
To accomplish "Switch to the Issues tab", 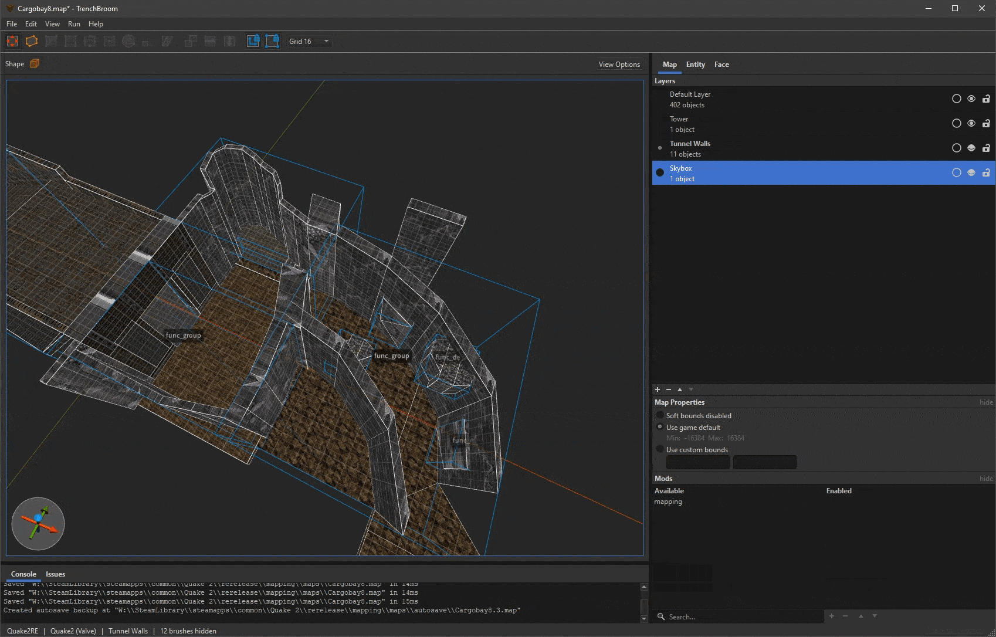I will [55, 574].
